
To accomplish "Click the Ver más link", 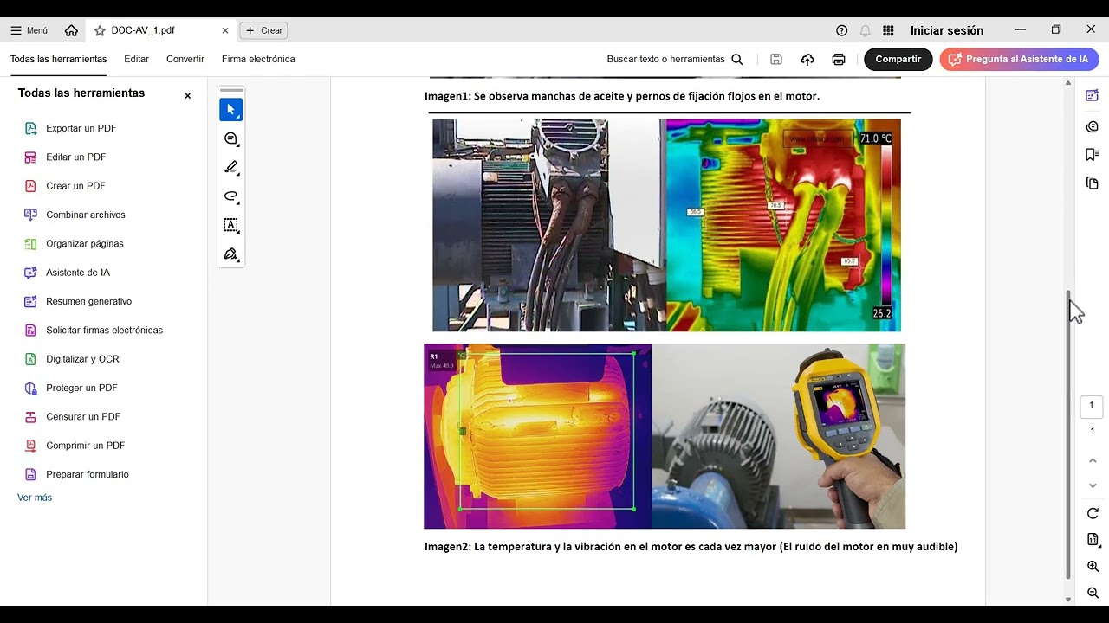I will (x=35, y=498).
